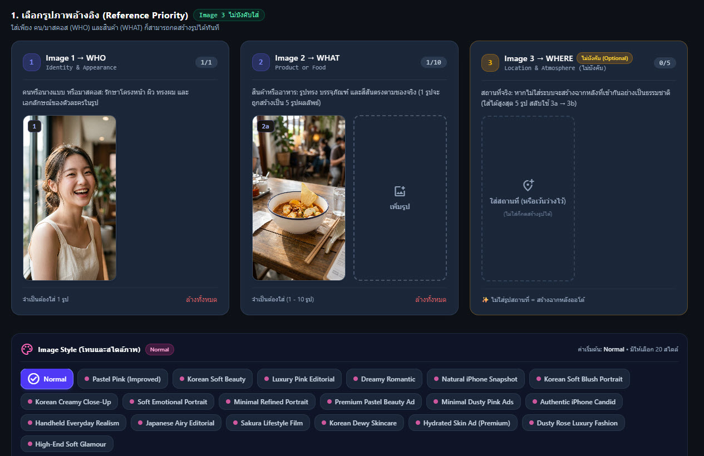Clear all images in the Image 2 WHAT card
This screenshot has width=704, height=456.
click(x=431, y=300)
